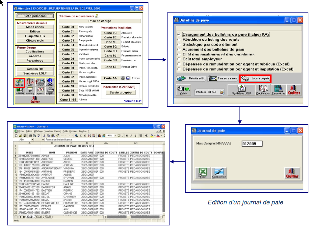Open the Excel Format menu
The width and height of the screenshot is (312, 230).
[58, 131]
